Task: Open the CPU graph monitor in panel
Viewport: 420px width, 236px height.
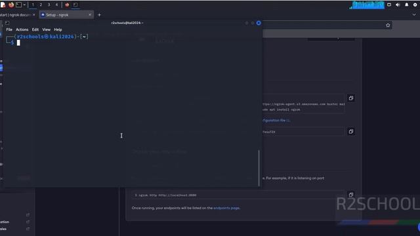Action: click(368, 5)
